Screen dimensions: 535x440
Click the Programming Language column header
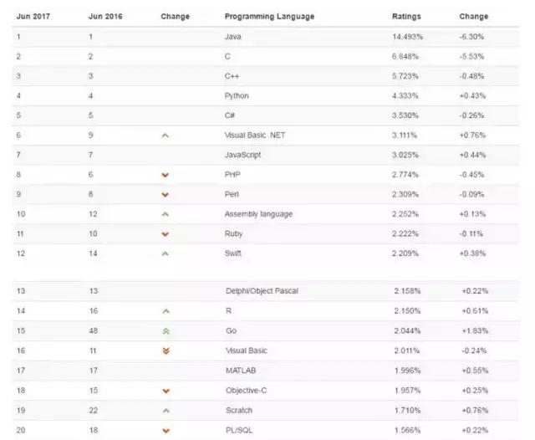(269, 17)
